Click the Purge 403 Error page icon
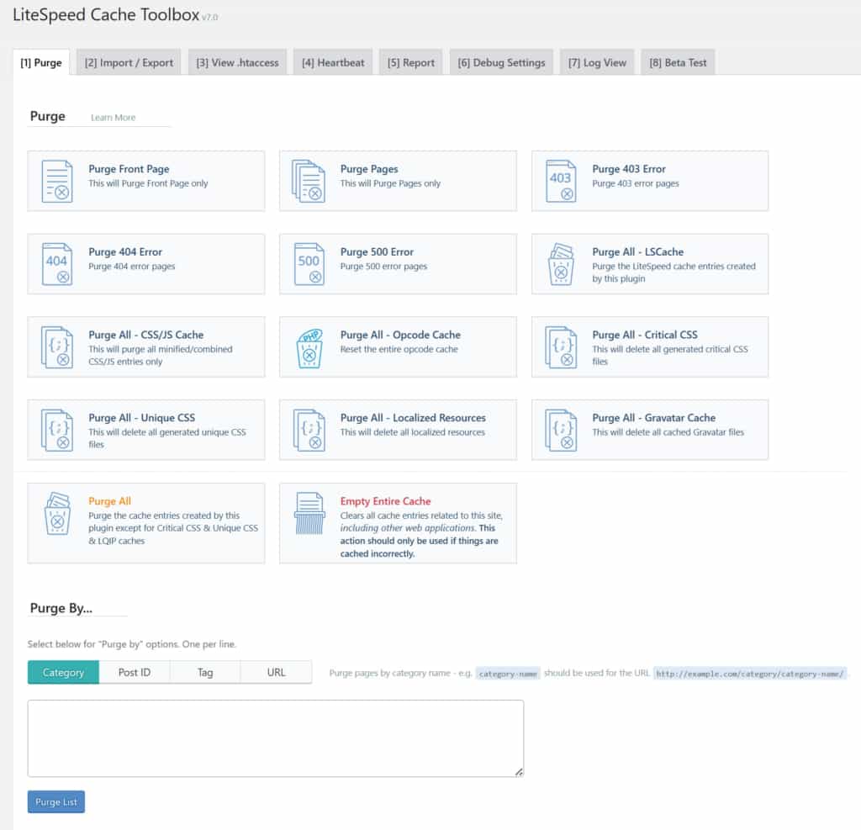Image resolution: width=861 pixels, height=830 pixels. [x=561, y=181]
